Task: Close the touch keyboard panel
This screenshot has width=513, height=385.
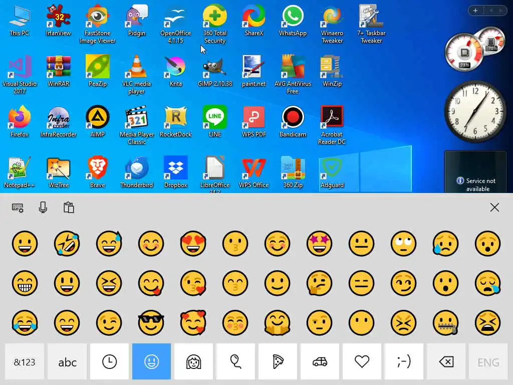Action: pos(494,207)
